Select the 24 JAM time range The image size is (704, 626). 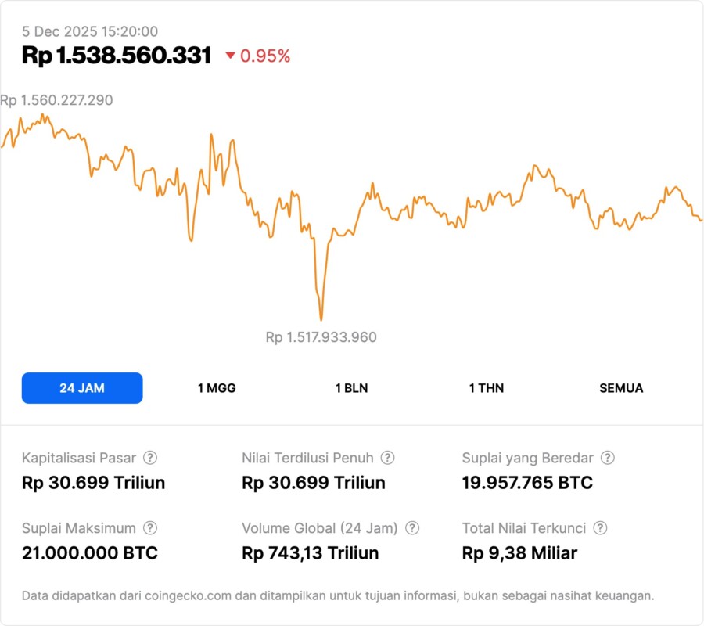(82, 388)
